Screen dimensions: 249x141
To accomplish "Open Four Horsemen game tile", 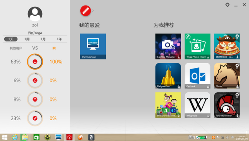I will pyautogui.click(x=227, y=105).
